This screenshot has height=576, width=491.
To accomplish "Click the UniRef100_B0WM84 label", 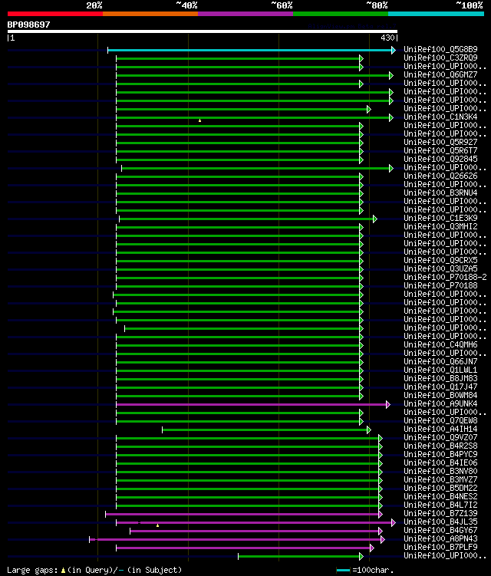I will pos(440,395).
